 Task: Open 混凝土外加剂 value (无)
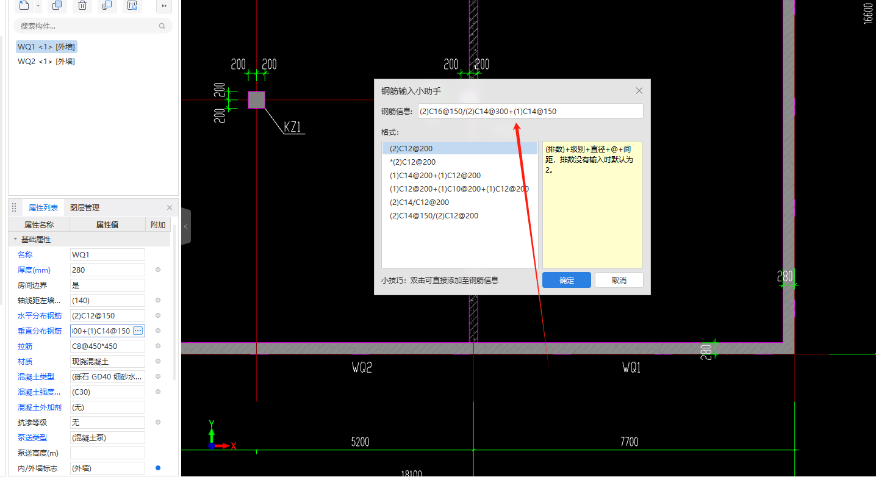pos(107,407)
